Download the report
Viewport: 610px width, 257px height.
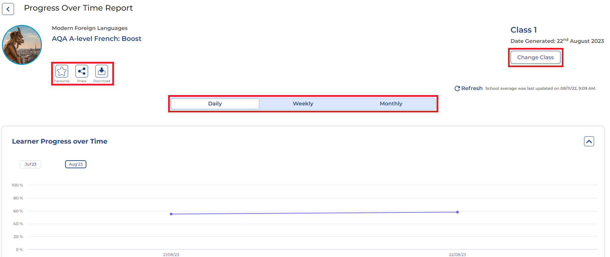102,71
